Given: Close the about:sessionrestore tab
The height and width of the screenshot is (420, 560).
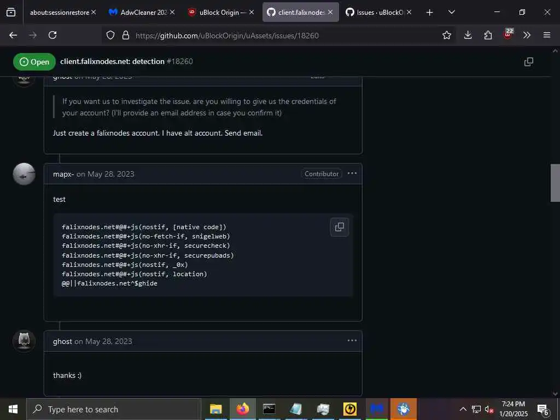Looking at the screenshot, I should [94, 12].
